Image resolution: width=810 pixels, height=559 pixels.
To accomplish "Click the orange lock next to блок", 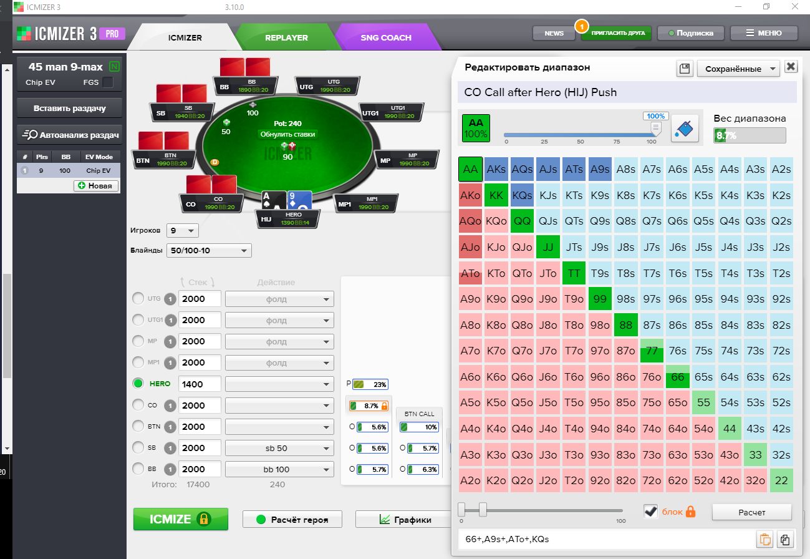I will coord(690,512).
